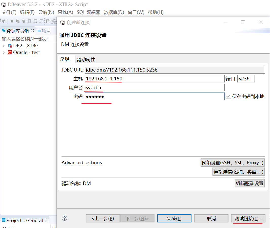The width and height of the screenshot is (270, 228).
Task: Click into the 用户名 username field
Action: (155, 88)
